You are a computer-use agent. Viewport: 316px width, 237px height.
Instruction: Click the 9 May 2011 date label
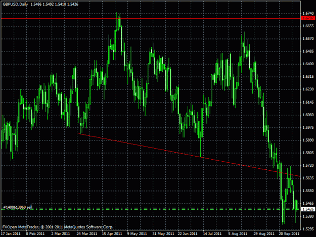tap(137, 233)
